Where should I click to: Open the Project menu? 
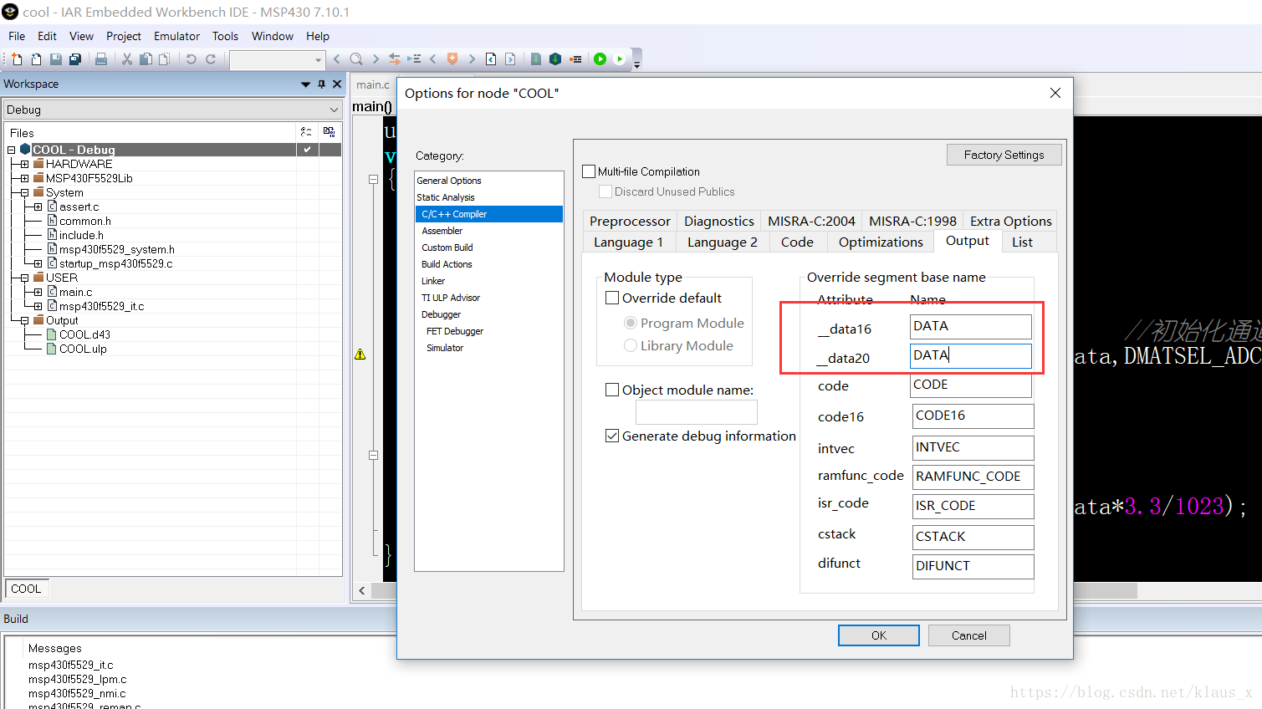[124, 36]
